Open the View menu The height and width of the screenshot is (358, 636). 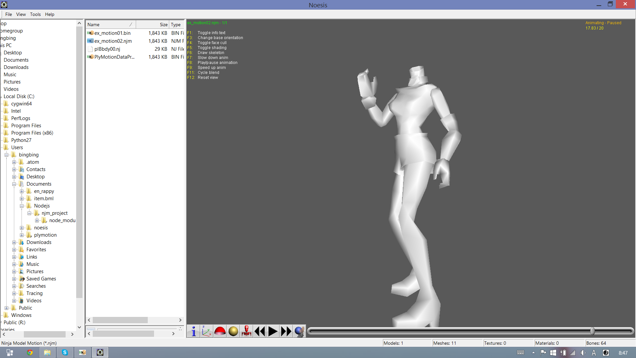click(21, 14)
